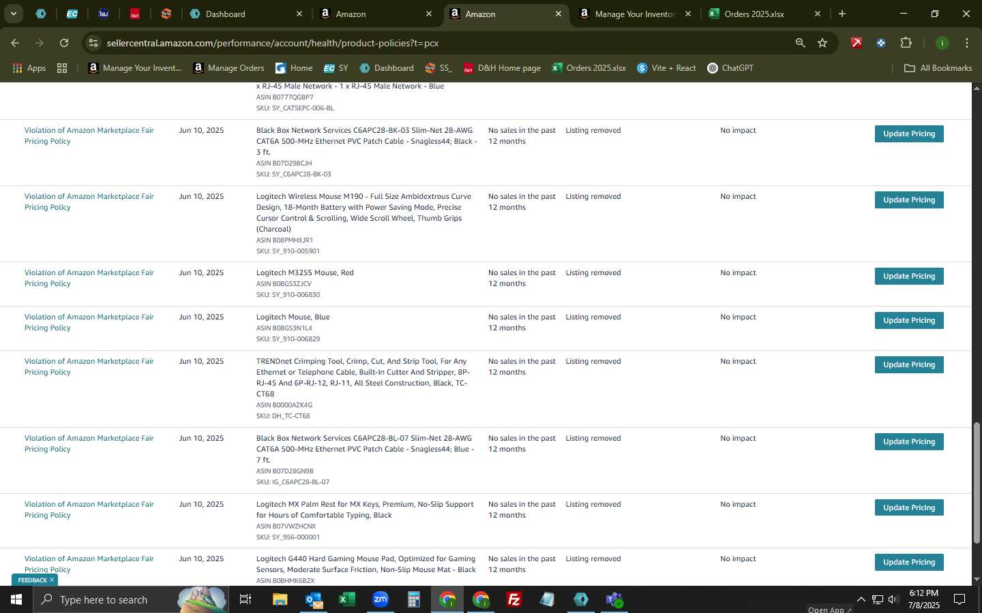Go back to the previous page

click(x=15, y=43)
